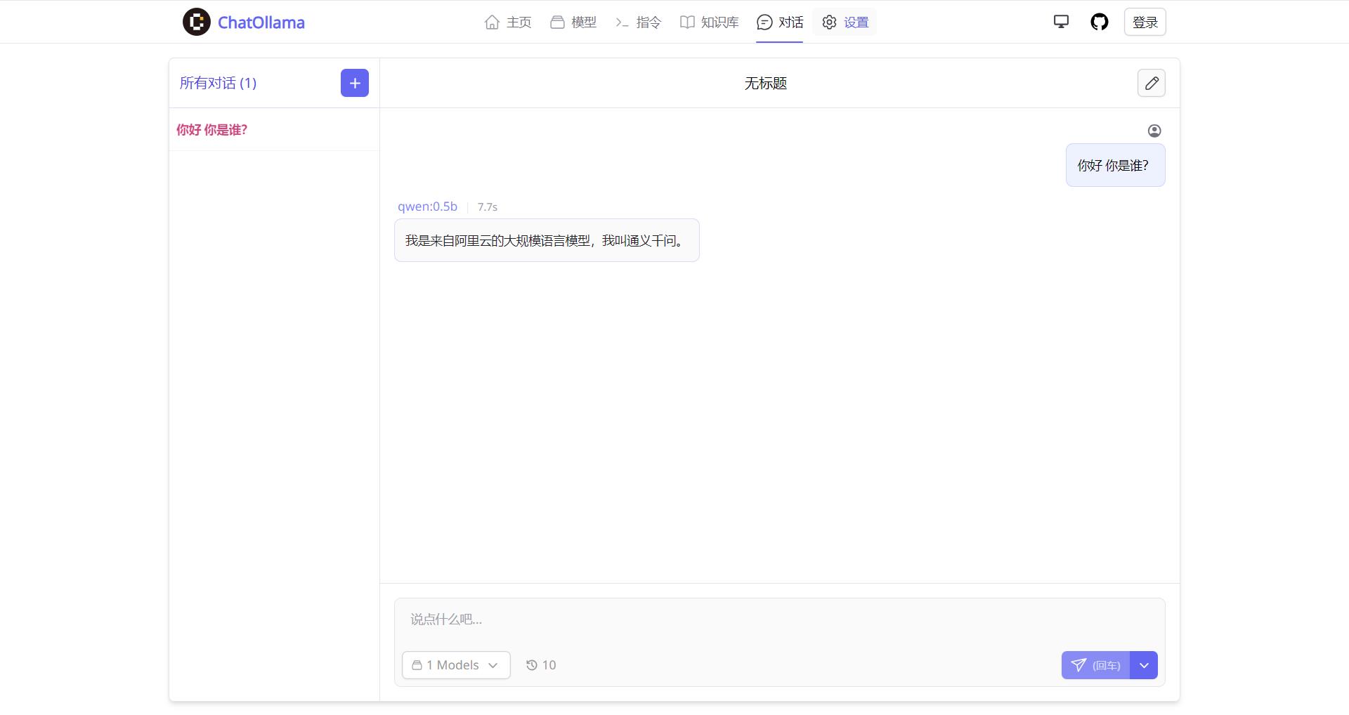Select the 你好 你是谁? conversation in the sidebar
Screen dimensions: 1349x715
[274, 130]
